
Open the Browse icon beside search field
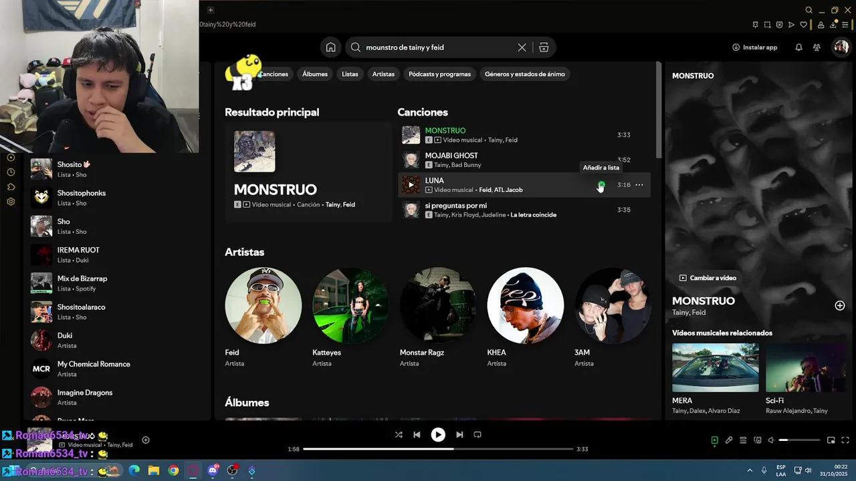544,47
